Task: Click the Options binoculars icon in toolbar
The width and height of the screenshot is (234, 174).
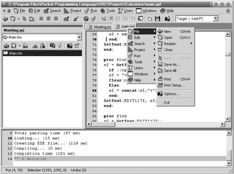Action: [167, 18]
